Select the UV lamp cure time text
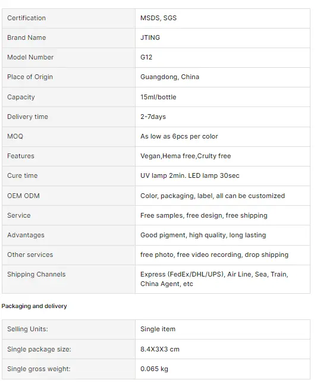The image size is (317, 383). [x=190, y=175]
